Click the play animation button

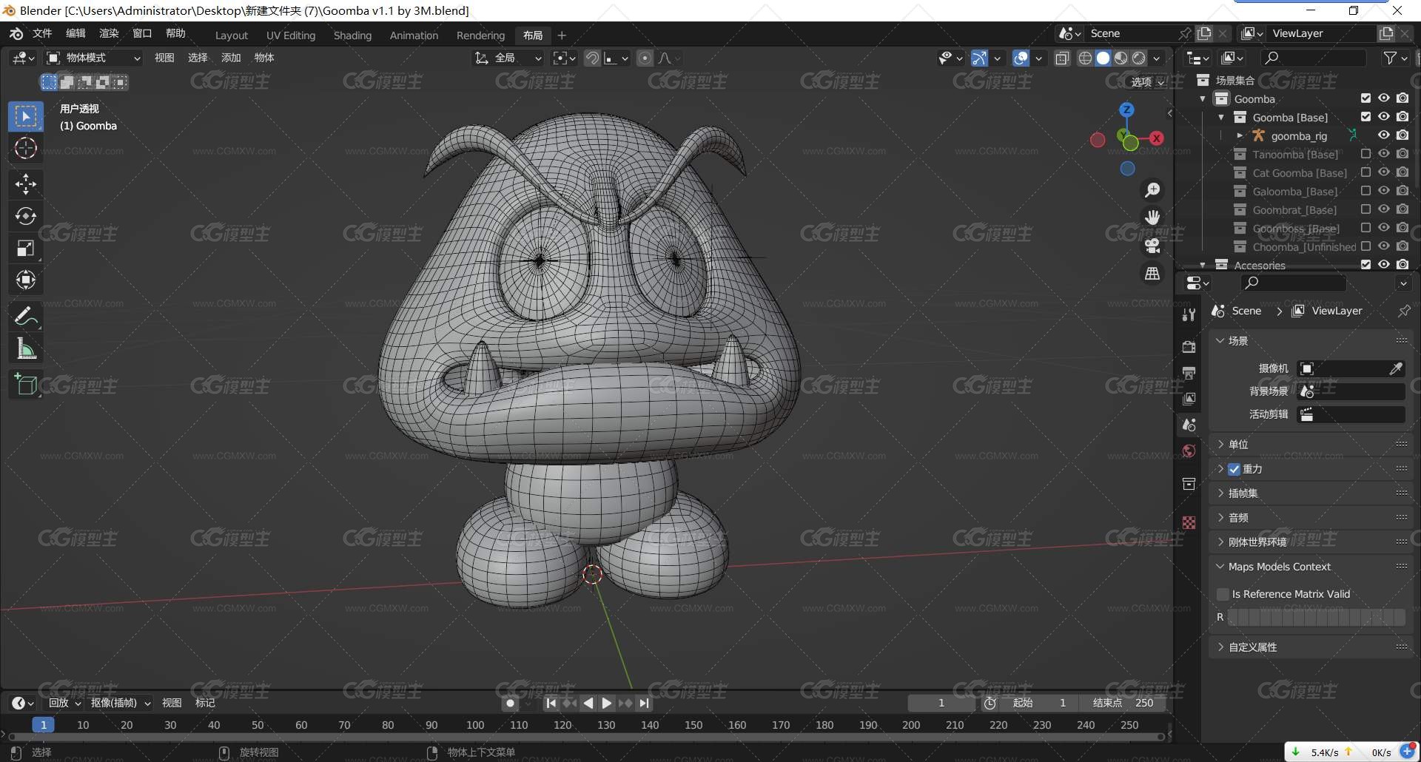point(607,703)
